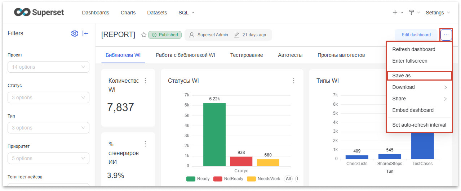Viewport: 461px width, 191px height.
Task: Switch to the Тестирование tab
Action: pos(247,55)
